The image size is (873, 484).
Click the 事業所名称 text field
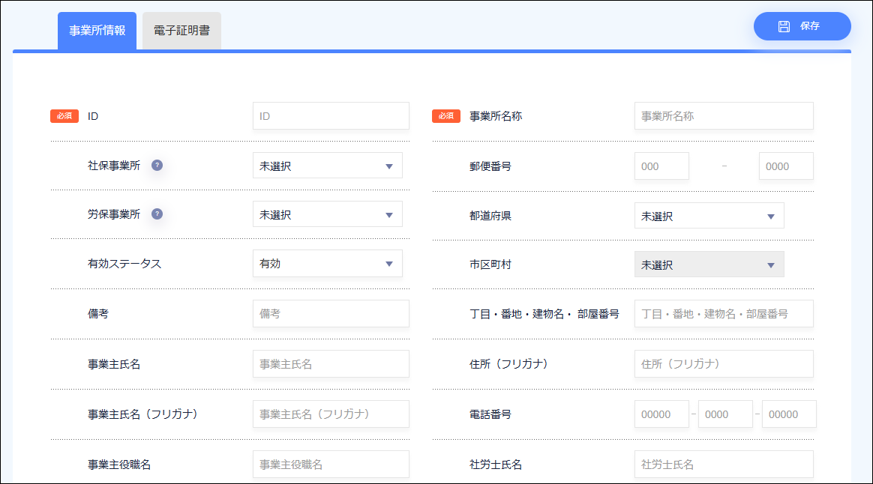click(723, 116)
